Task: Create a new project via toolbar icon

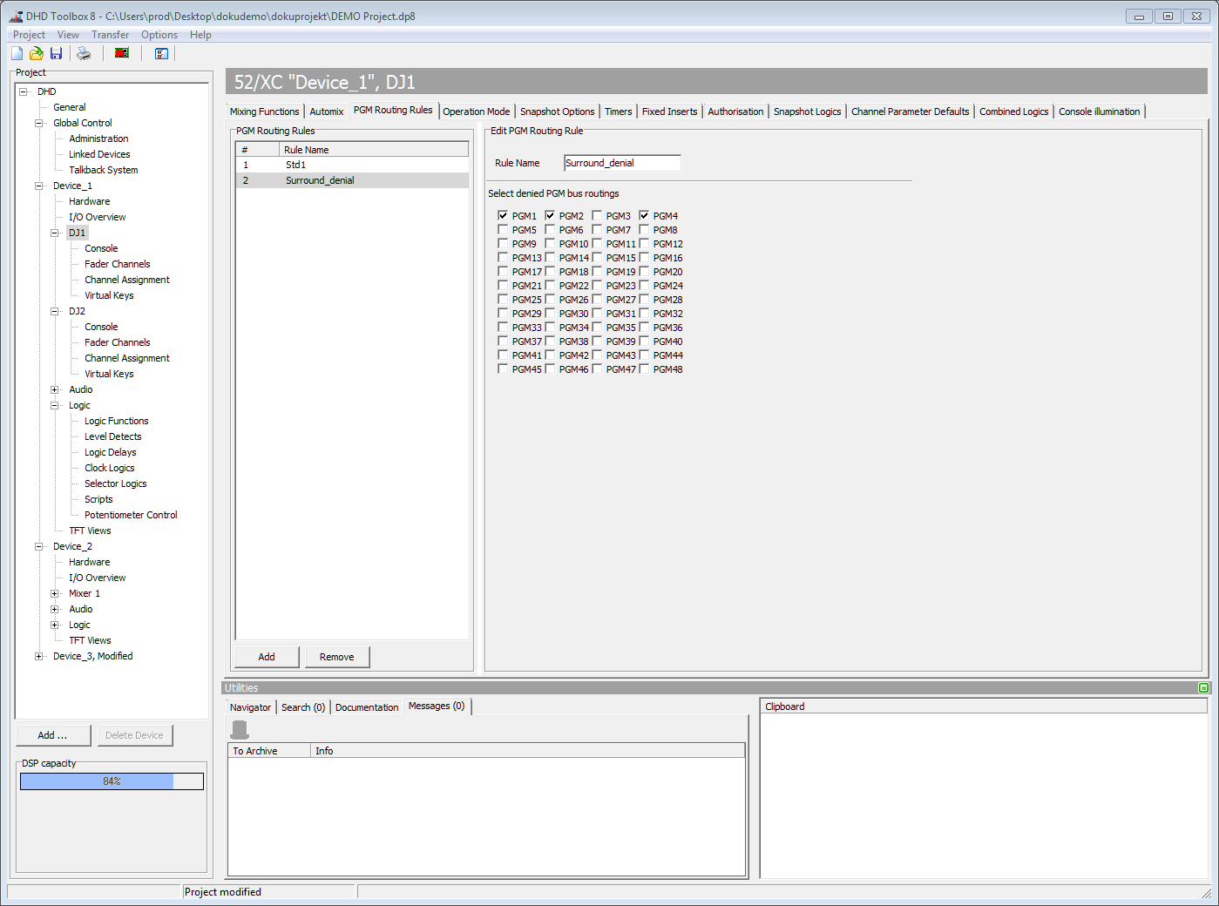Action: pos(16,53)
